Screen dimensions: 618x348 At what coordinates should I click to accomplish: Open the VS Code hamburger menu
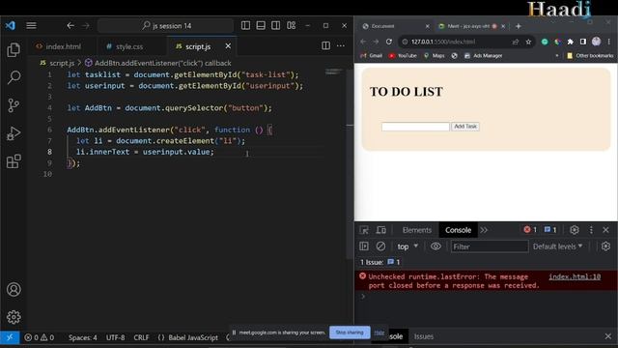31,26
